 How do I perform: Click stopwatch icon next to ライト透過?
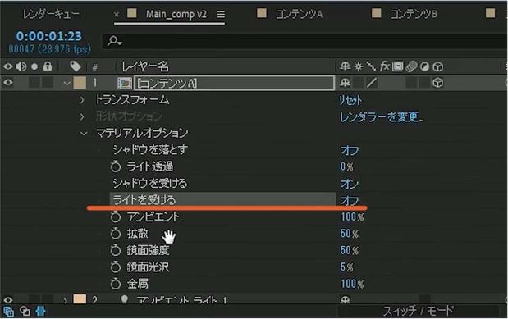tap(116, 166)
